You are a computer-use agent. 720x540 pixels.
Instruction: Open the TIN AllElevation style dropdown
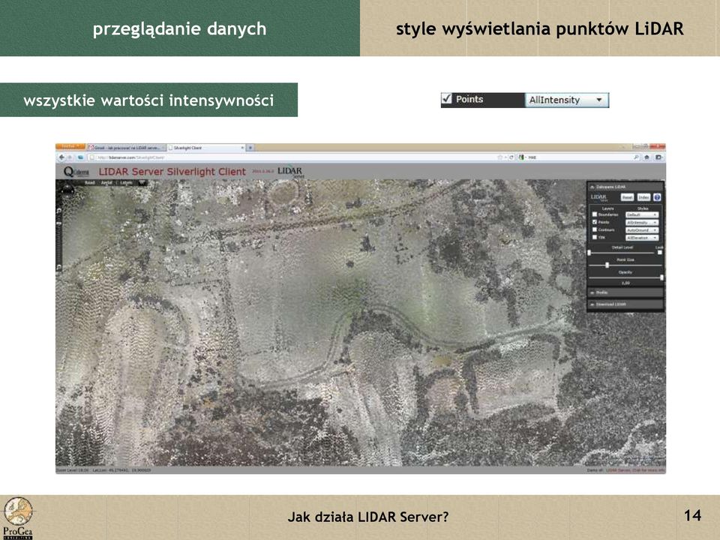(x=642, y=238)
